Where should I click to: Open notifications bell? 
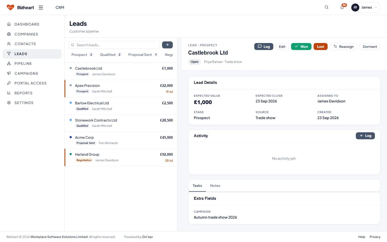(342, 7)
